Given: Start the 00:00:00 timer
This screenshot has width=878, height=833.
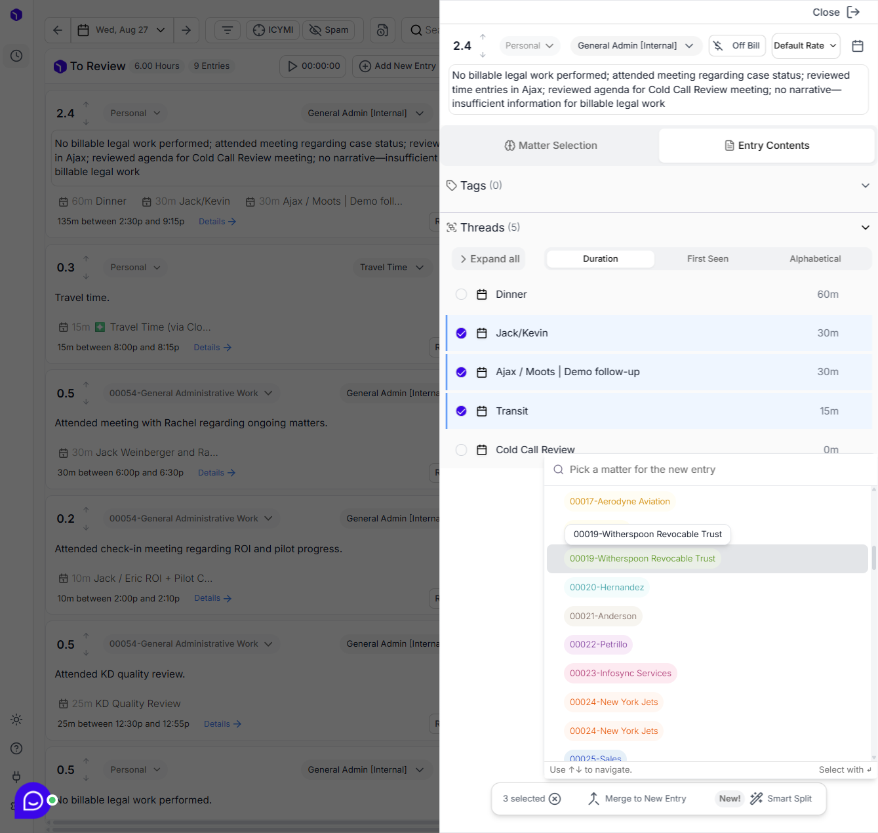Looking at the screenshot, I should pos(313,66).
